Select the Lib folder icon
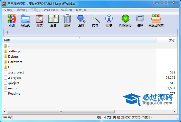This screenshot has height=122, width=181. tap(5, 67)
